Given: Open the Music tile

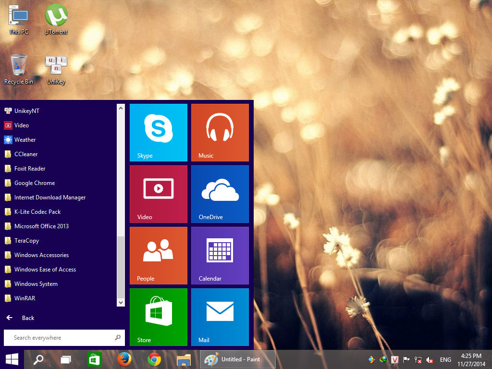Looking at the screenshot, I should pyautogui.click(x=220, y=133).
